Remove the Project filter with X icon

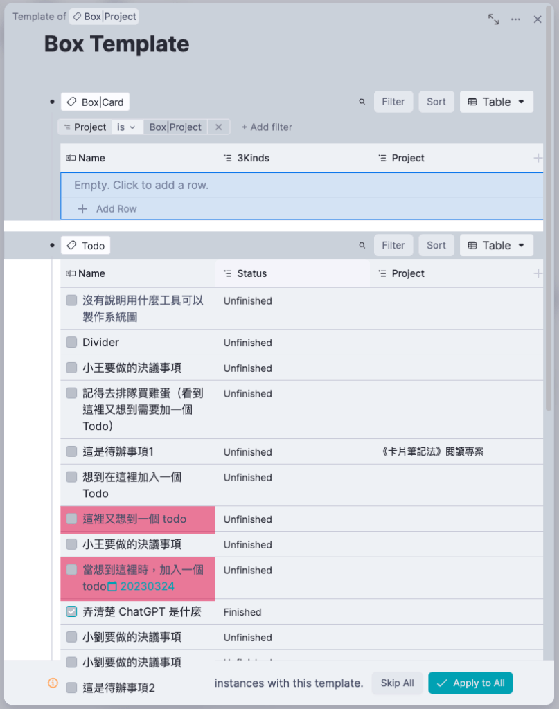click(218, 127)
